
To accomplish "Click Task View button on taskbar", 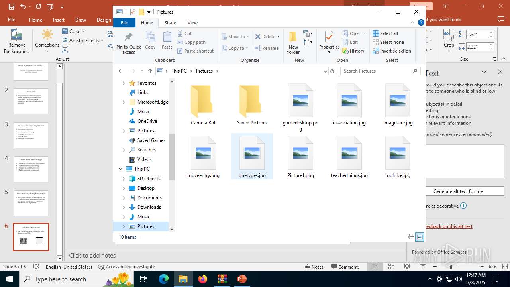I will point(143,279).
